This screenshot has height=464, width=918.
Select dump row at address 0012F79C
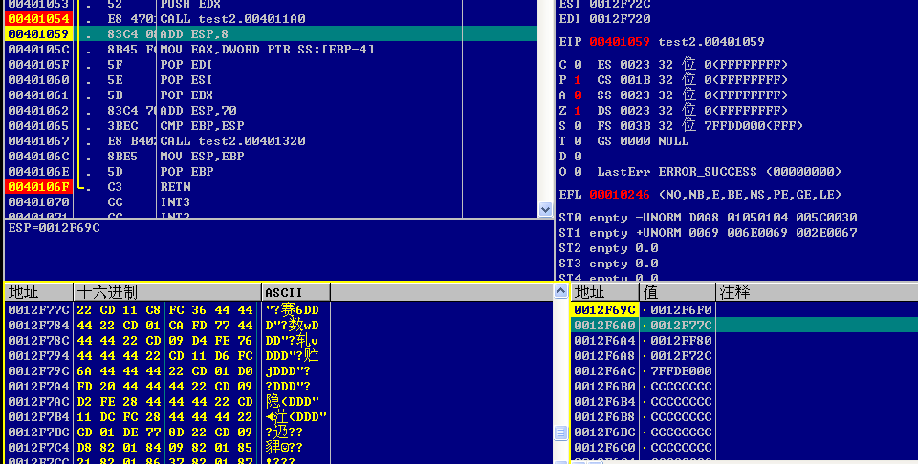pos(168,370)
